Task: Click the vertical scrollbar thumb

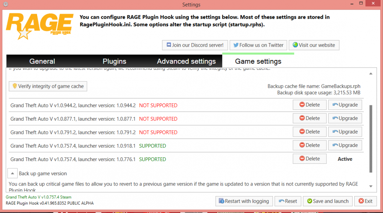Action: point(371,139)
